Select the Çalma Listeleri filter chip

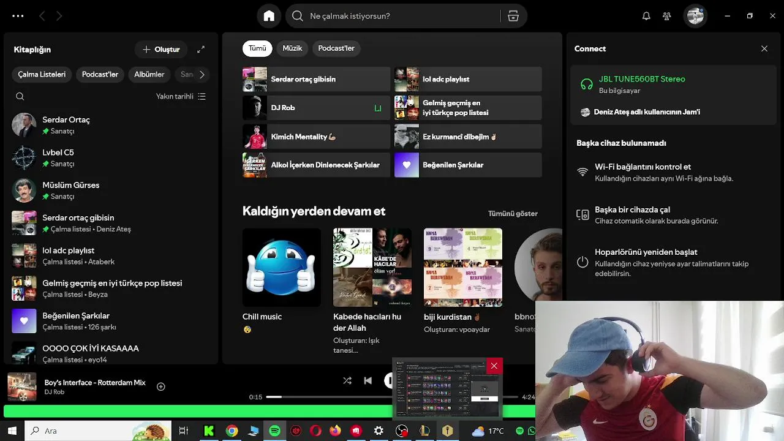tap(42, 74)
